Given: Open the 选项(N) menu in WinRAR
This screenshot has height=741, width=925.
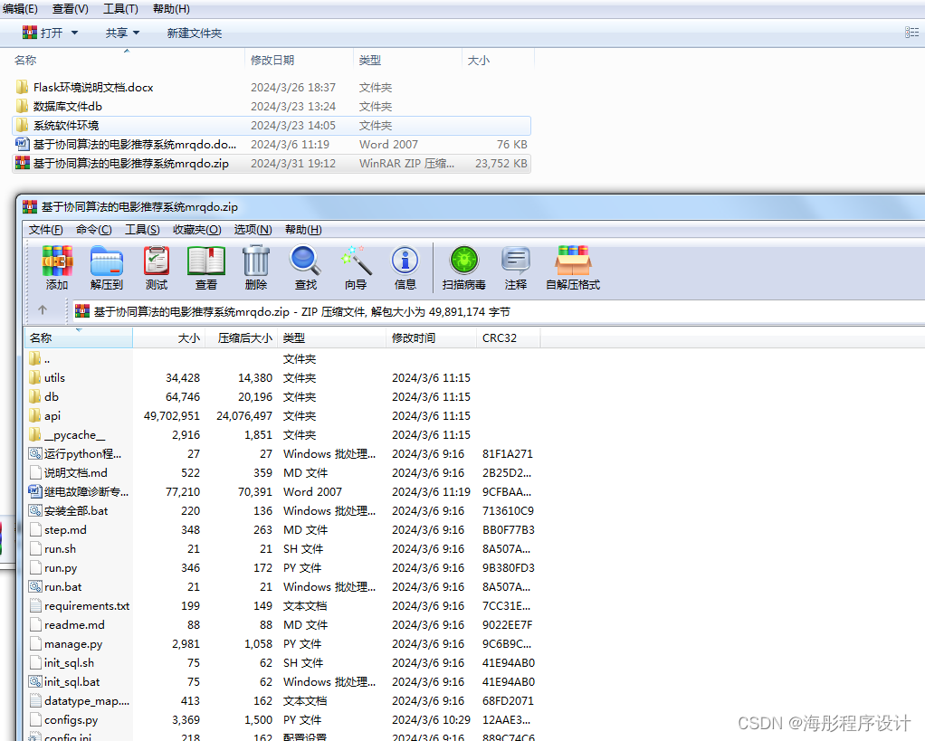Looking at the screenshot, I should [x=252, y=229].
